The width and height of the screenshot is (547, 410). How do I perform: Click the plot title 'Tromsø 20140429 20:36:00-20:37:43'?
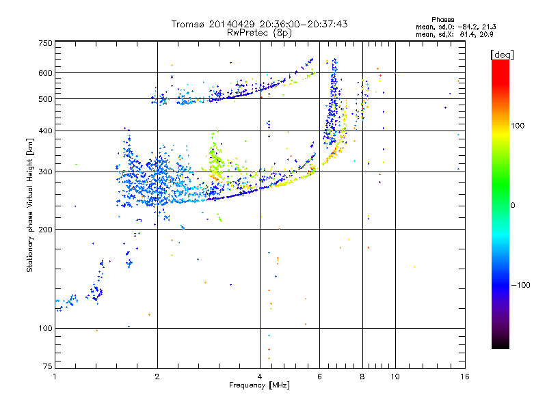tap(260, 24)
